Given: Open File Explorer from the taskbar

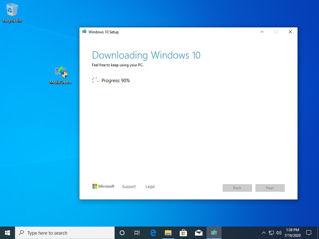Looking at the screenshot, I should pyautogui.click(x=168, y=233).
